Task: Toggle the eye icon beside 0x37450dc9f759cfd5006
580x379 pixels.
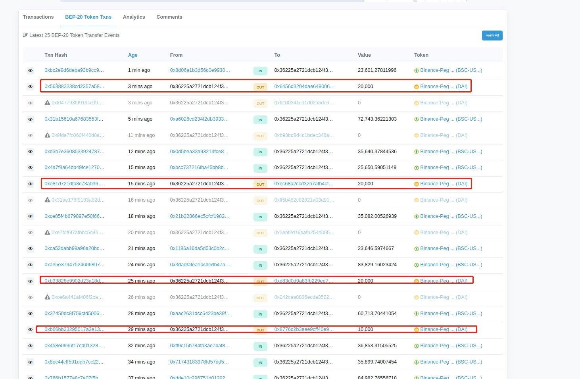Action: 31,314
